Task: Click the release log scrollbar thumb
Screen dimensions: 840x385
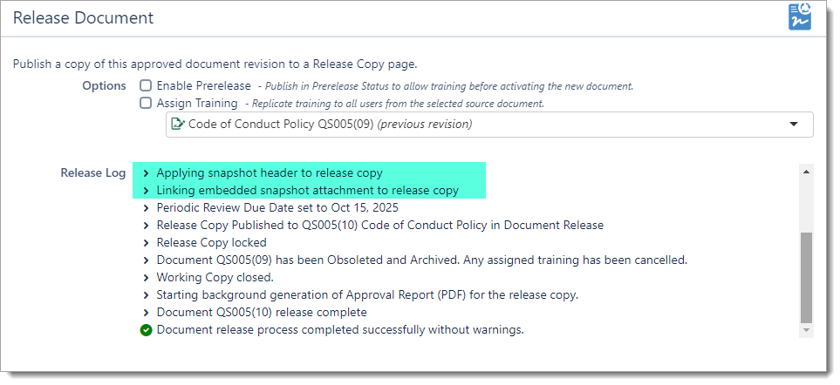Action: [806, 276]
